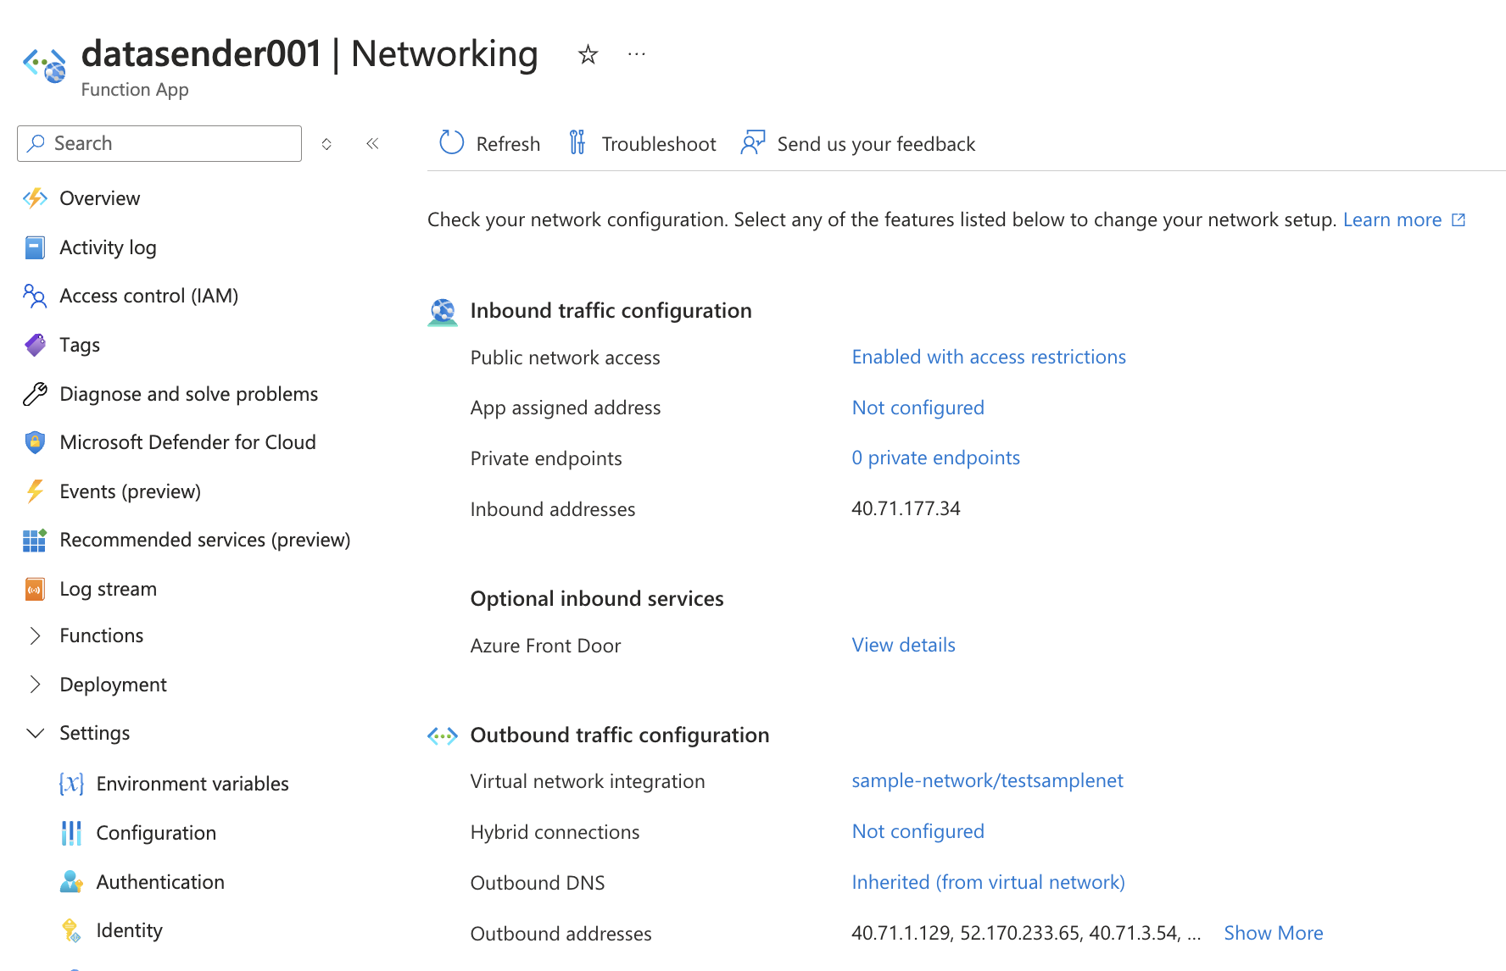Click the orange Log stream icon

pyautogui.click(x=35, y=589)
